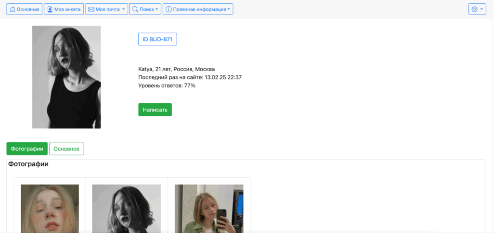The image size is (493, 233).
Task: Expand the Поиск dropdown arrow
Action: click(156, 9)
